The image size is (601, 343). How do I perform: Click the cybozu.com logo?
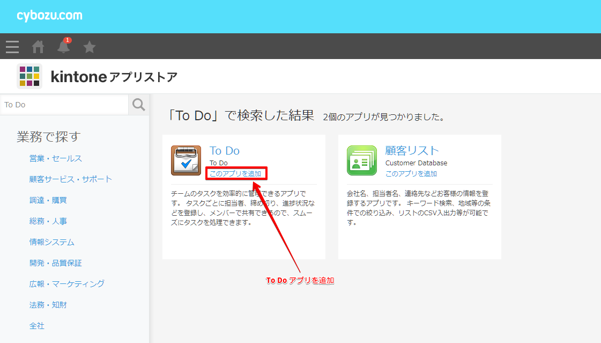click(50, 16)
